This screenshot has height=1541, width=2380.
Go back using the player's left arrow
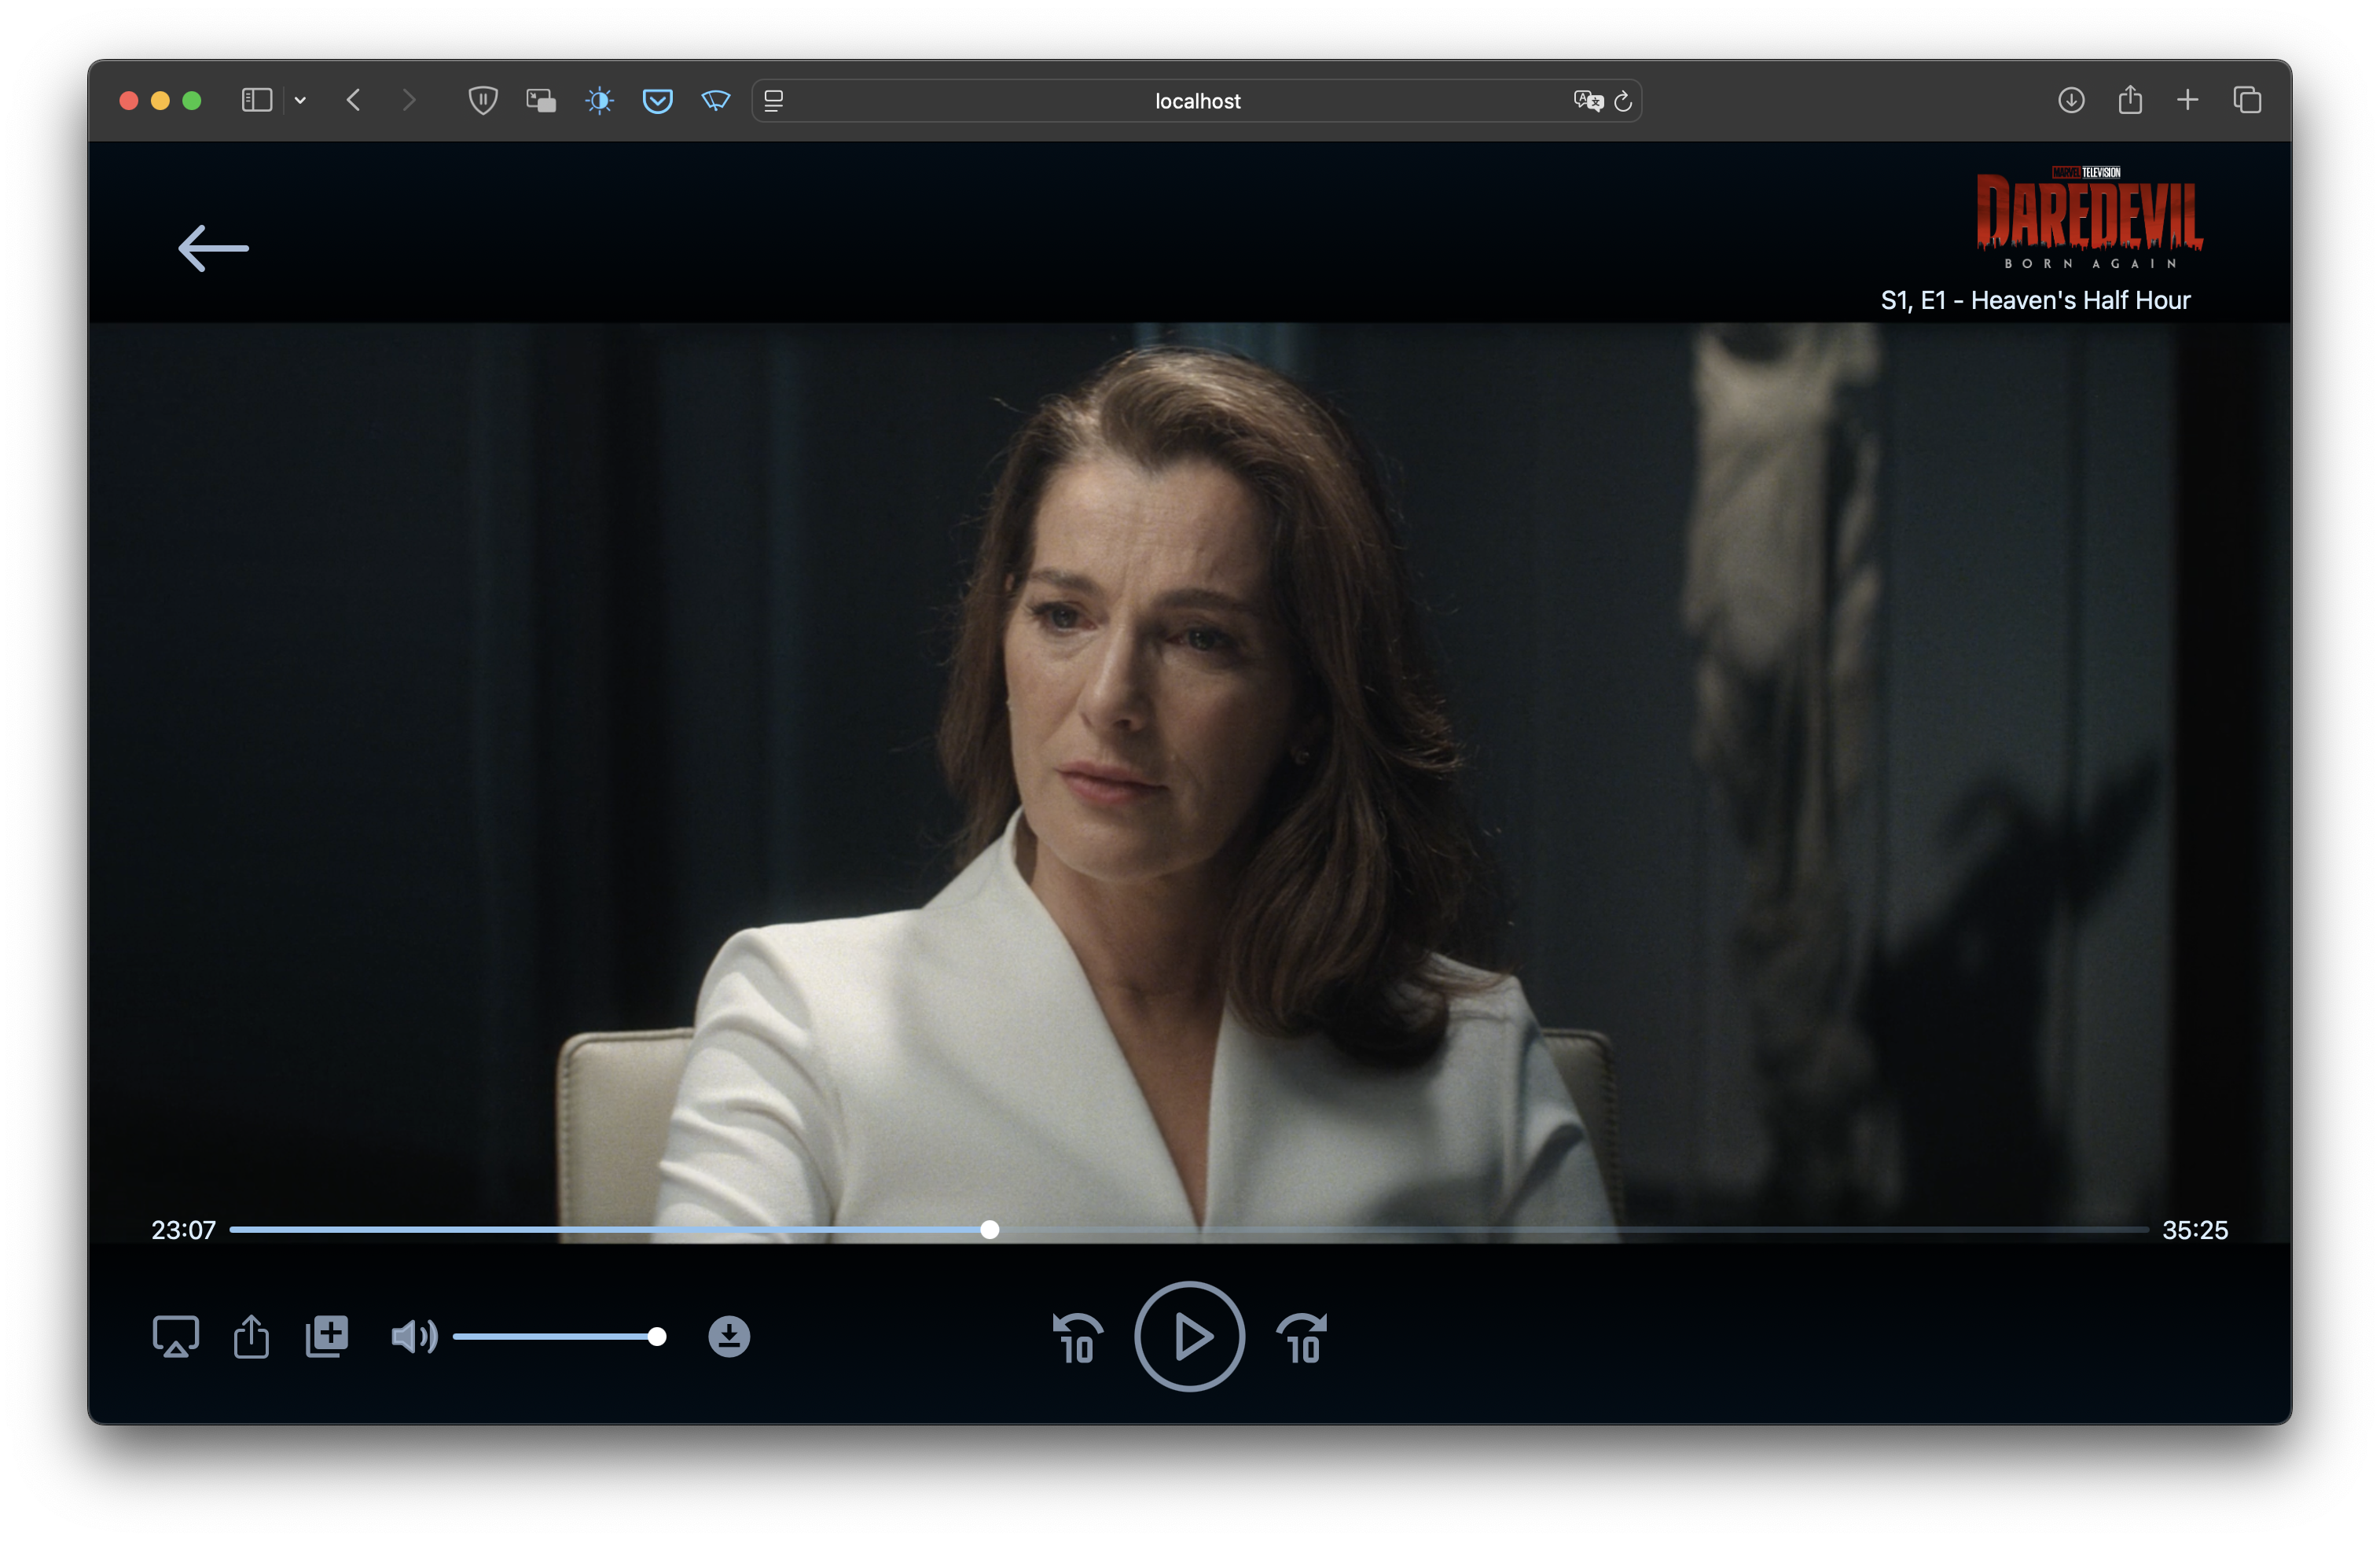(213, 248)
